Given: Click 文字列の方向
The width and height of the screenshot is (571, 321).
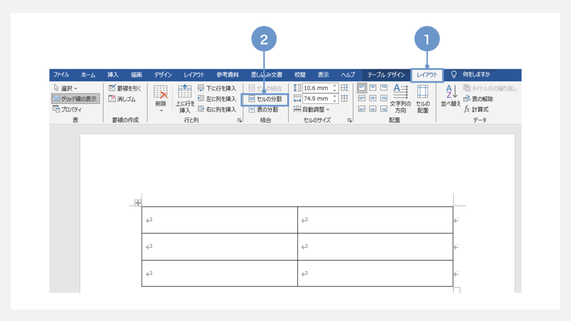Looking at the screenshot, I should click(x=401, y=99).
